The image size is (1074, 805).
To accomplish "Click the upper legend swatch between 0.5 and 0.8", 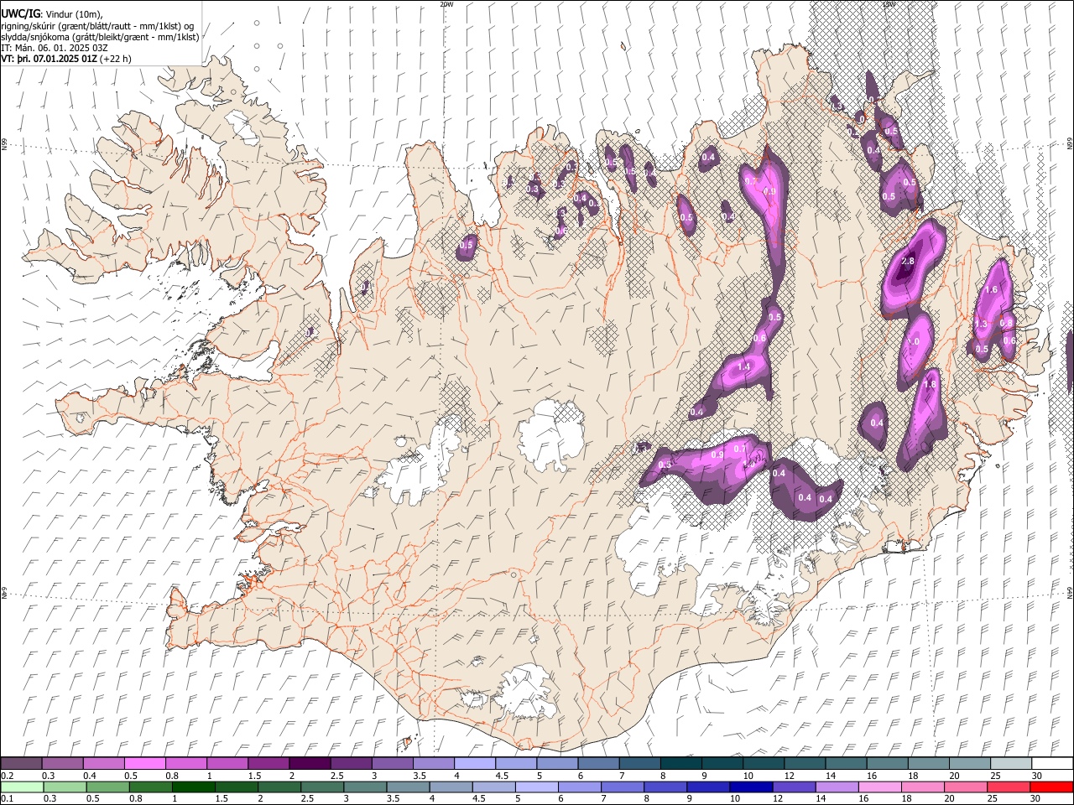I will click(145, 764).
